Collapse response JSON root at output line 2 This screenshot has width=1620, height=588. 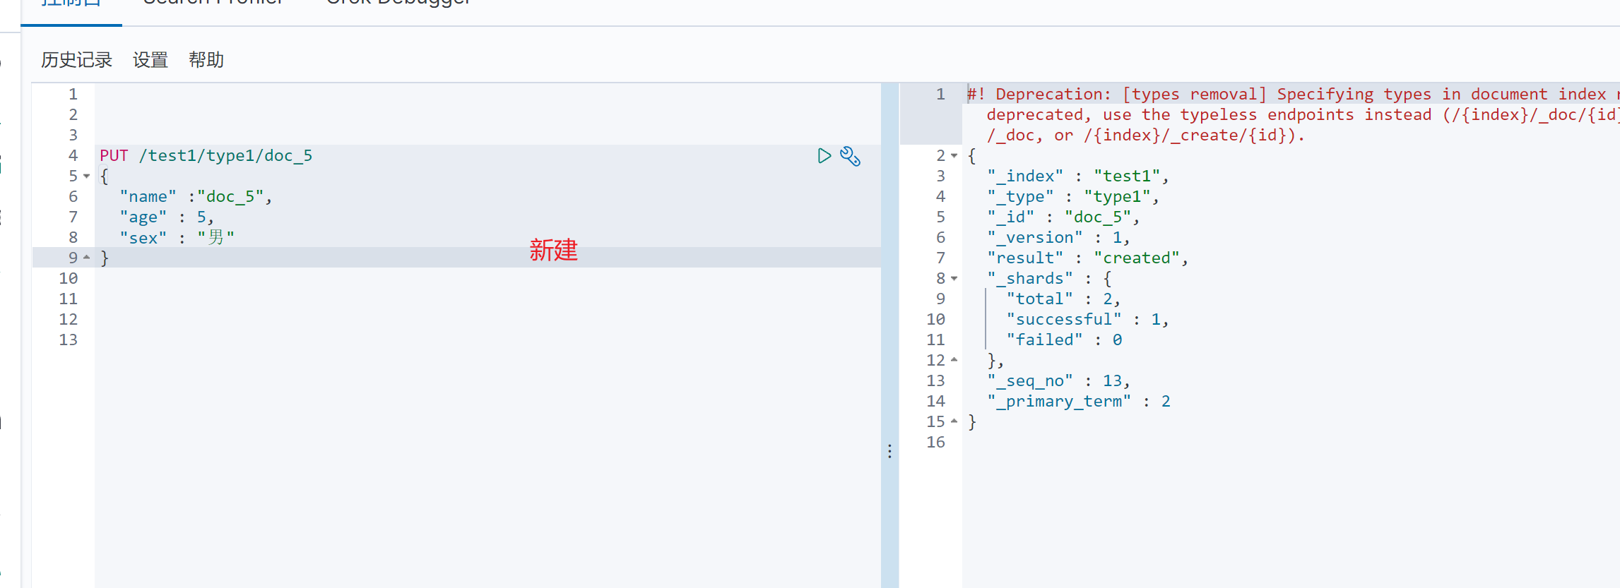[954, 156]
